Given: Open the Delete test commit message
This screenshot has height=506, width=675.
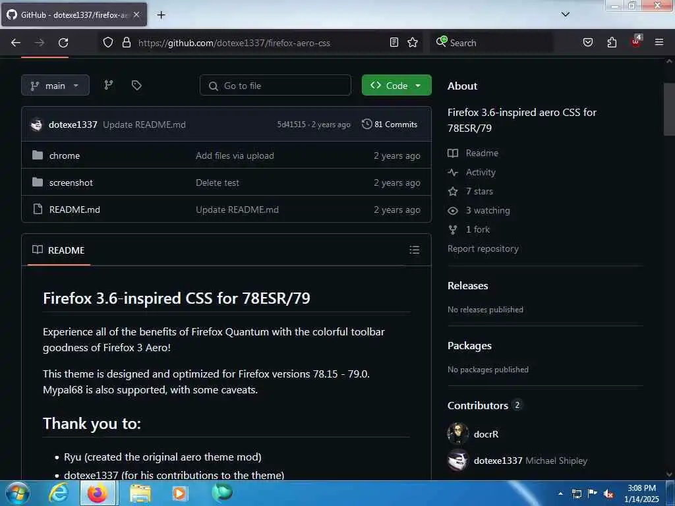Looking at the screenshot, I should 218,183.
